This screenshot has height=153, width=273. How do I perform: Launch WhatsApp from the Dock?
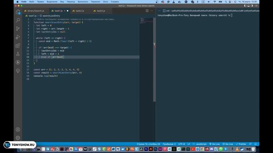221,149
